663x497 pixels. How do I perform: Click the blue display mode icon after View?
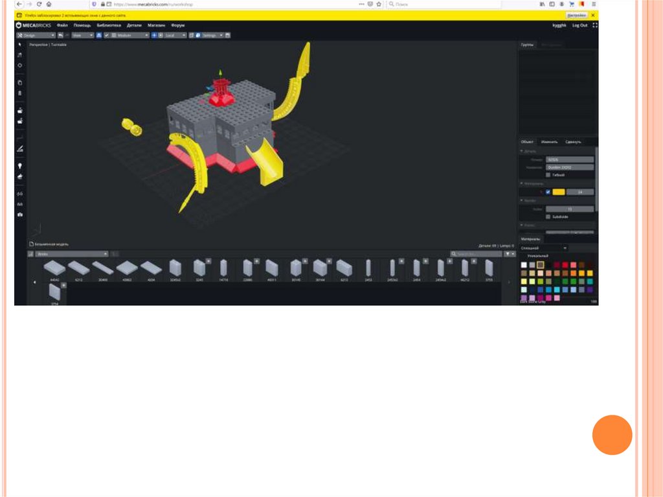pyautogui.click(x=99, y=35)
